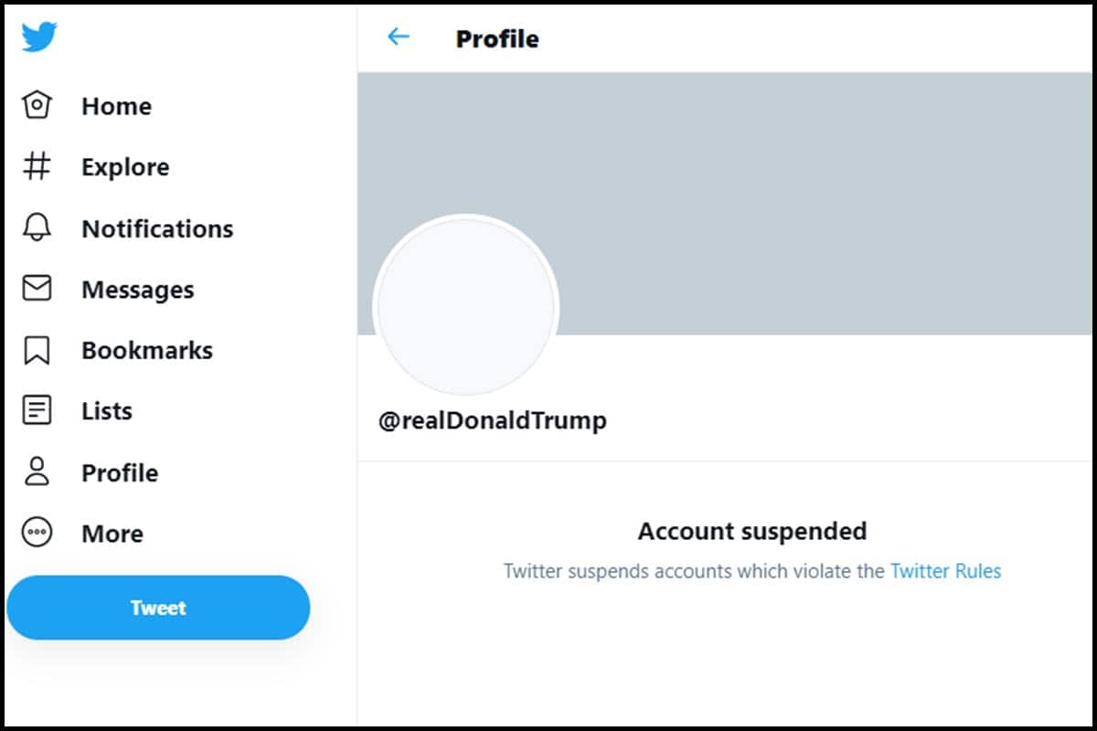Image resolution: width=1097 pixels, height=731 pixels.
Task: Click the Explore hashtag icon
Action: tap(37, 166)
